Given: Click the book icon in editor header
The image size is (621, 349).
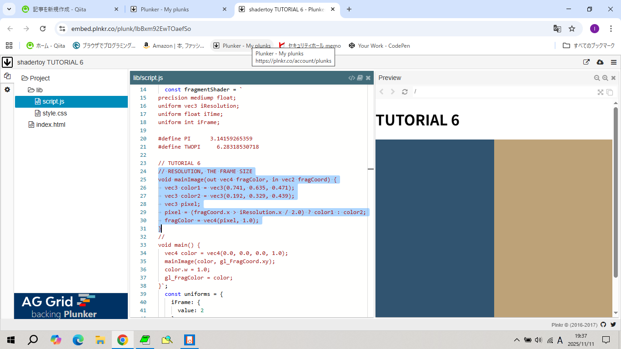Looking at the screenshot, I should 360,78.
